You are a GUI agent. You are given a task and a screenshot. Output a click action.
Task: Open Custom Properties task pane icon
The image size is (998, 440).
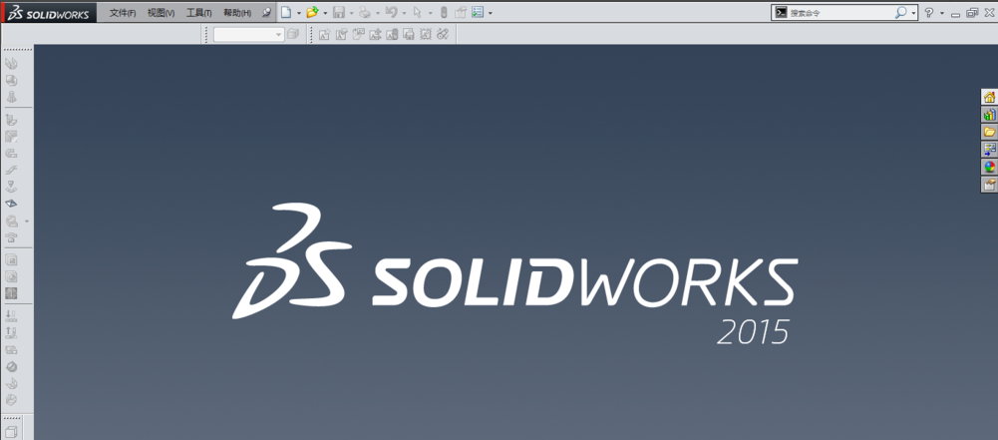click(x=989, y=185)
